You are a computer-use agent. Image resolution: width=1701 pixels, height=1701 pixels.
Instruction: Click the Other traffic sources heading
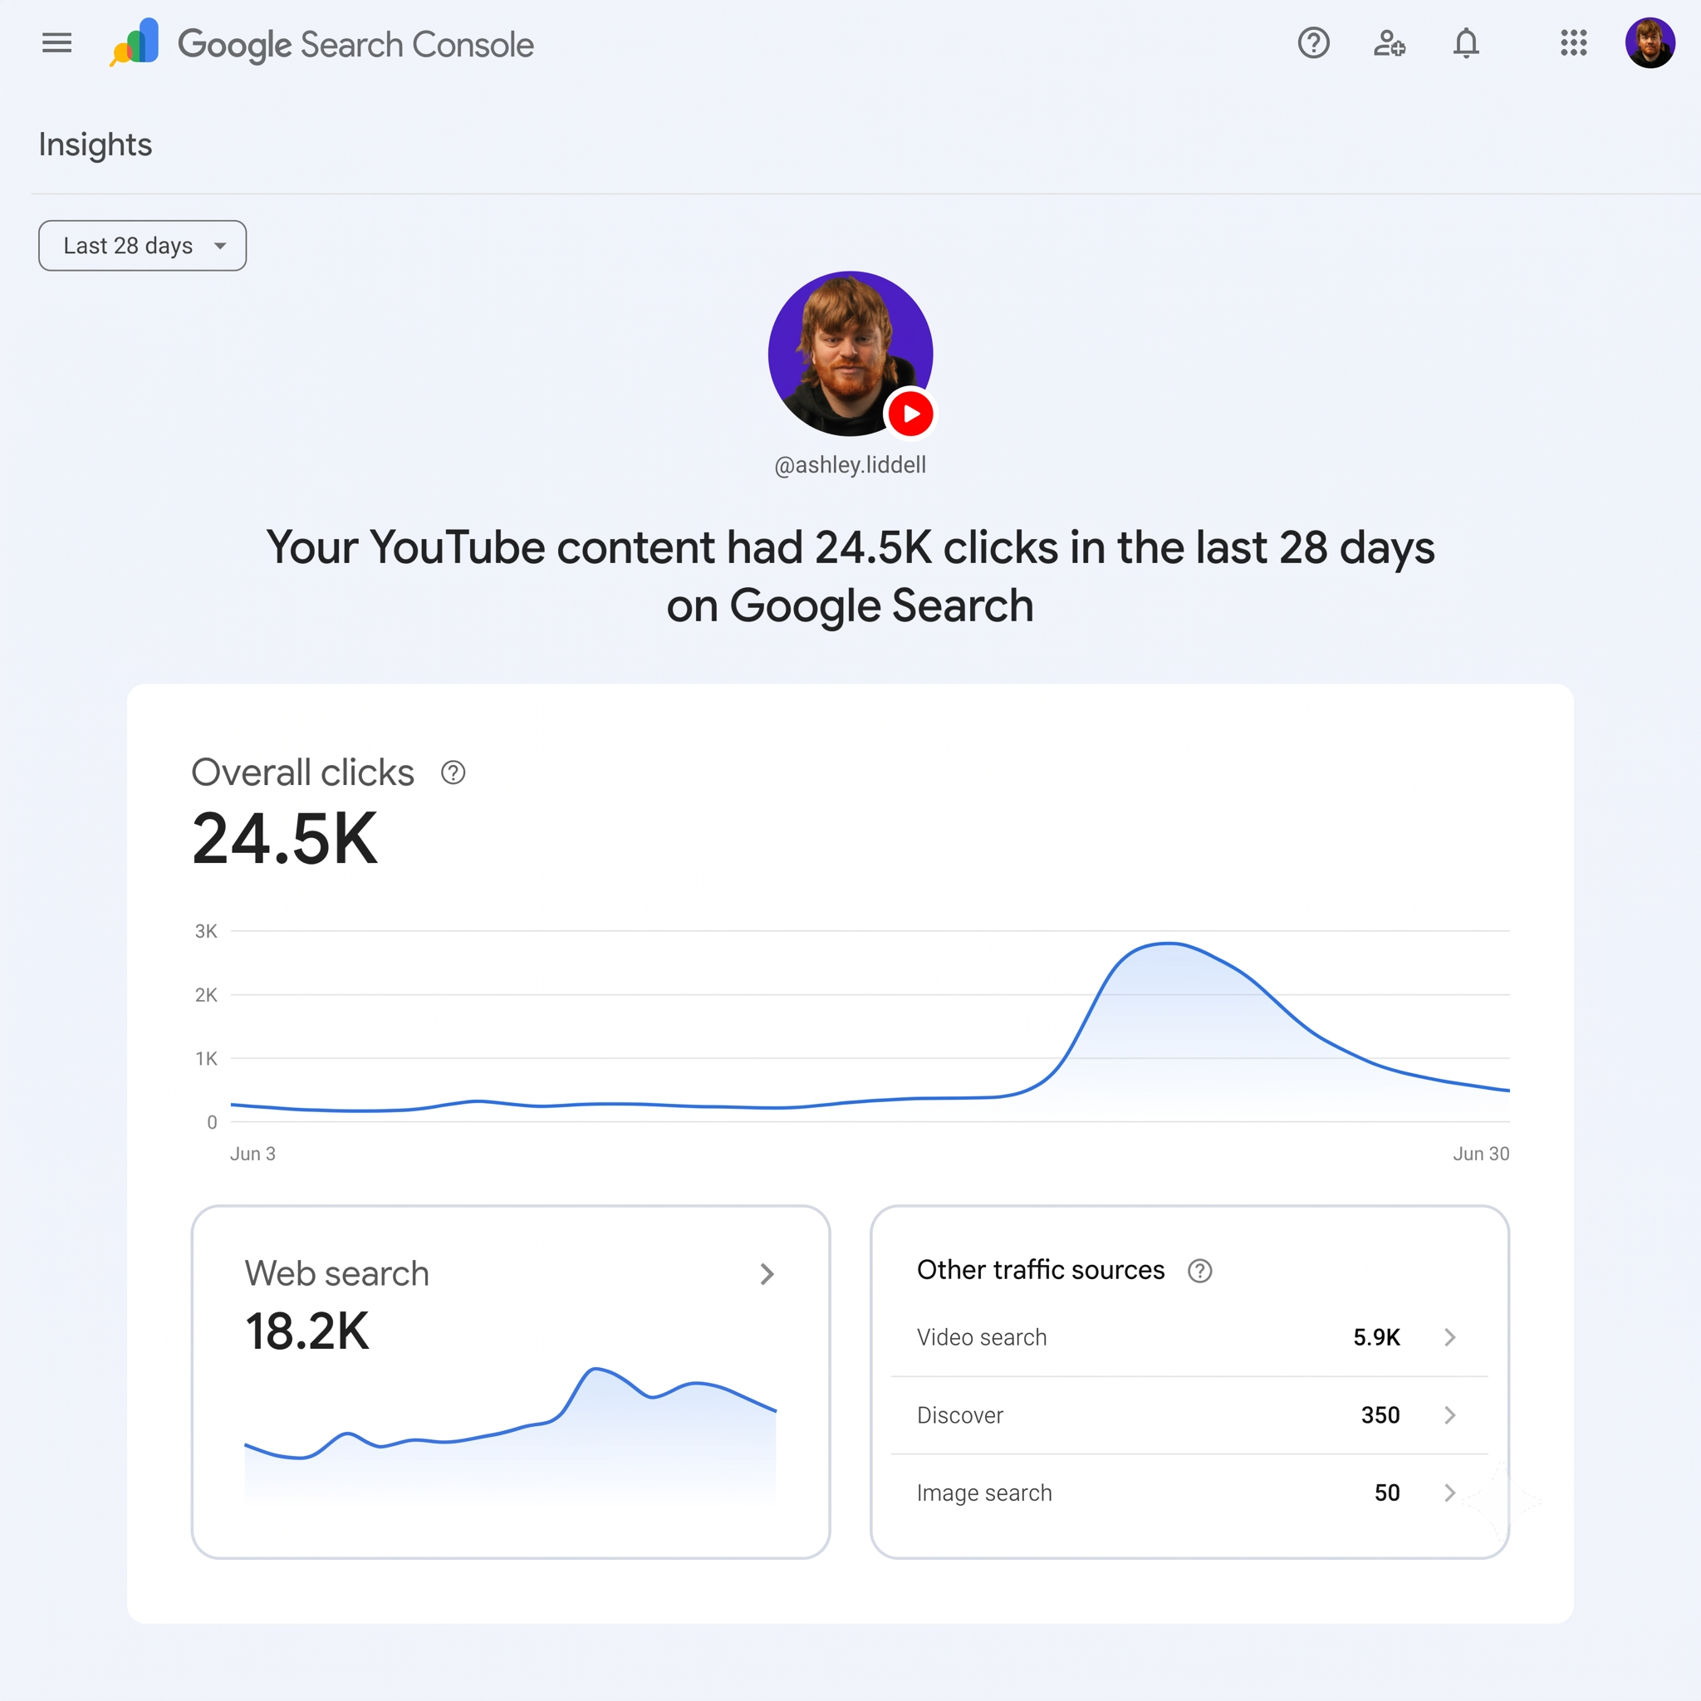pos(1041,1270)
